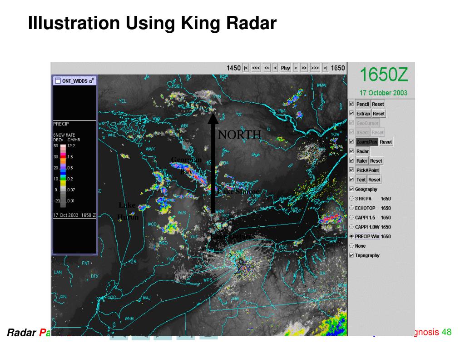Select the CAPPI 1.5 product option
The height and width of the screenshot is (349, 465).
click(351, 218)
